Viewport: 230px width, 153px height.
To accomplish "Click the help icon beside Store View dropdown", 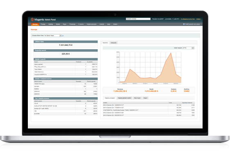I will (63, 36).
